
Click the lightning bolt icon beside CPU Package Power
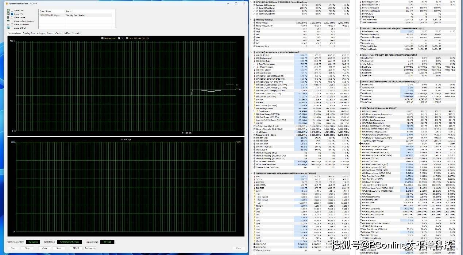(x=254, y=108)
